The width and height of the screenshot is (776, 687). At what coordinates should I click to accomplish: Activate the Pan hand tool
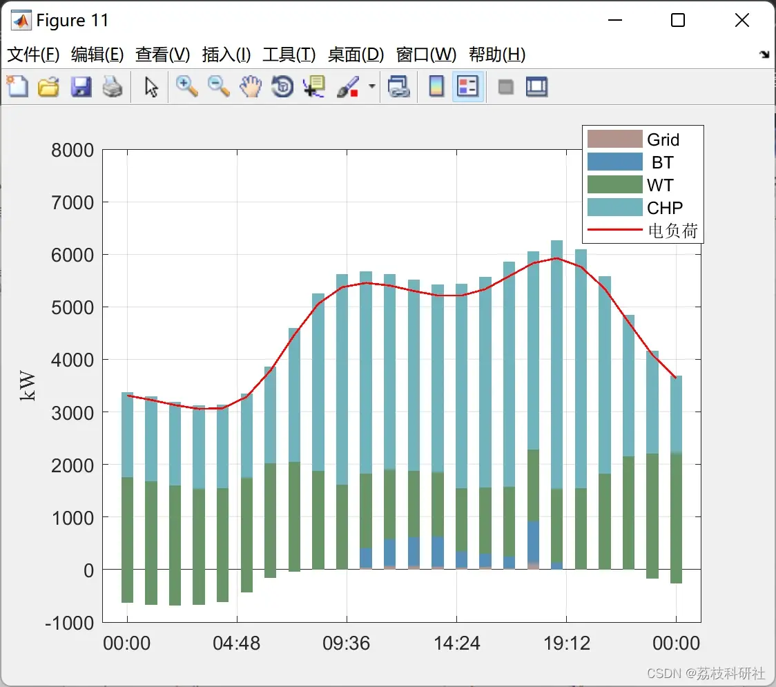click(x=251, y=86)
